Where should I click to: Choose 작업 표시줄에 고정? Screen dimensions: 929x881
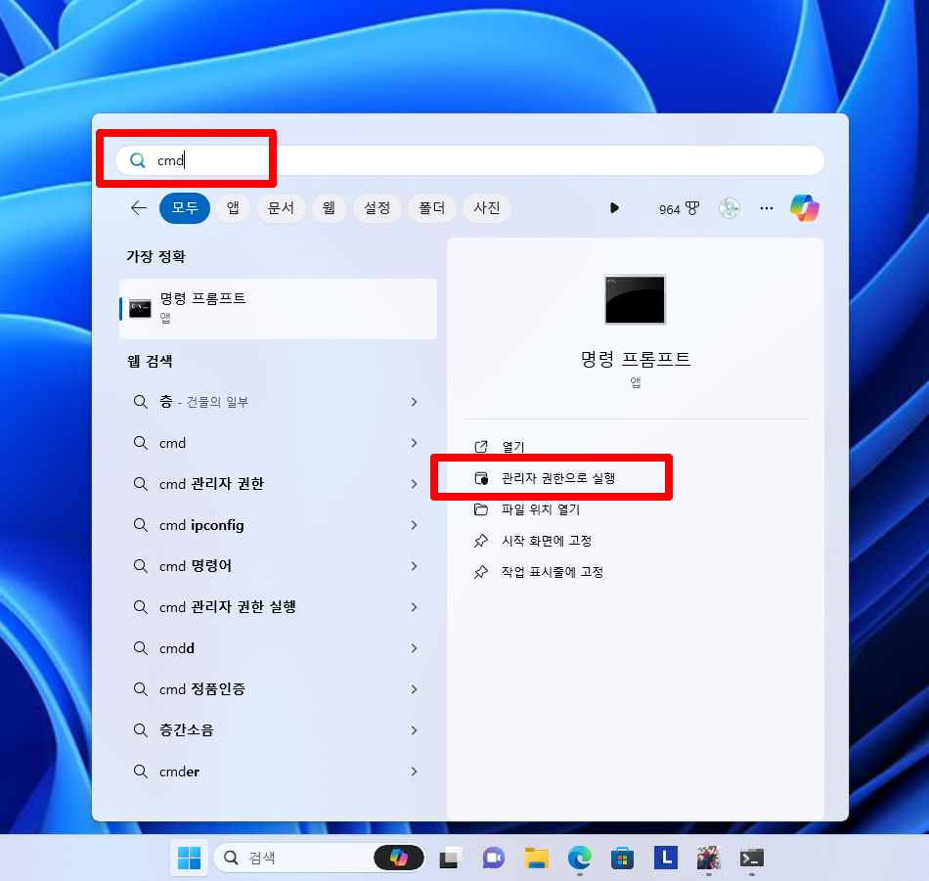point(553,572)
